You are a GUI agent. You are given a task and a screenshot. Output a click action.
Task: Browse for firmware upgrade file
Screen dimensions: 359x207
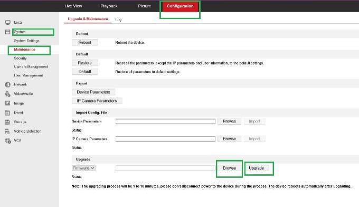[x=230, y=168]
